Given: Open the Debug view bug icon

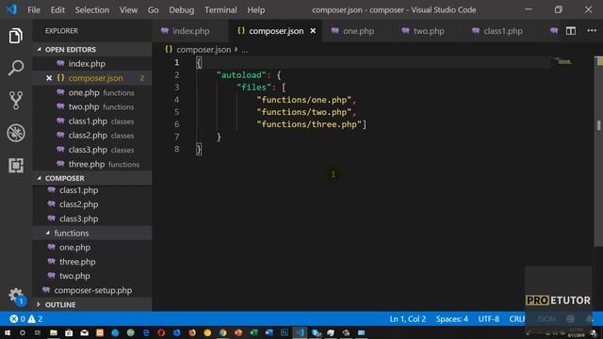Looking at the screenshot, I should click(x=15, y=133).
